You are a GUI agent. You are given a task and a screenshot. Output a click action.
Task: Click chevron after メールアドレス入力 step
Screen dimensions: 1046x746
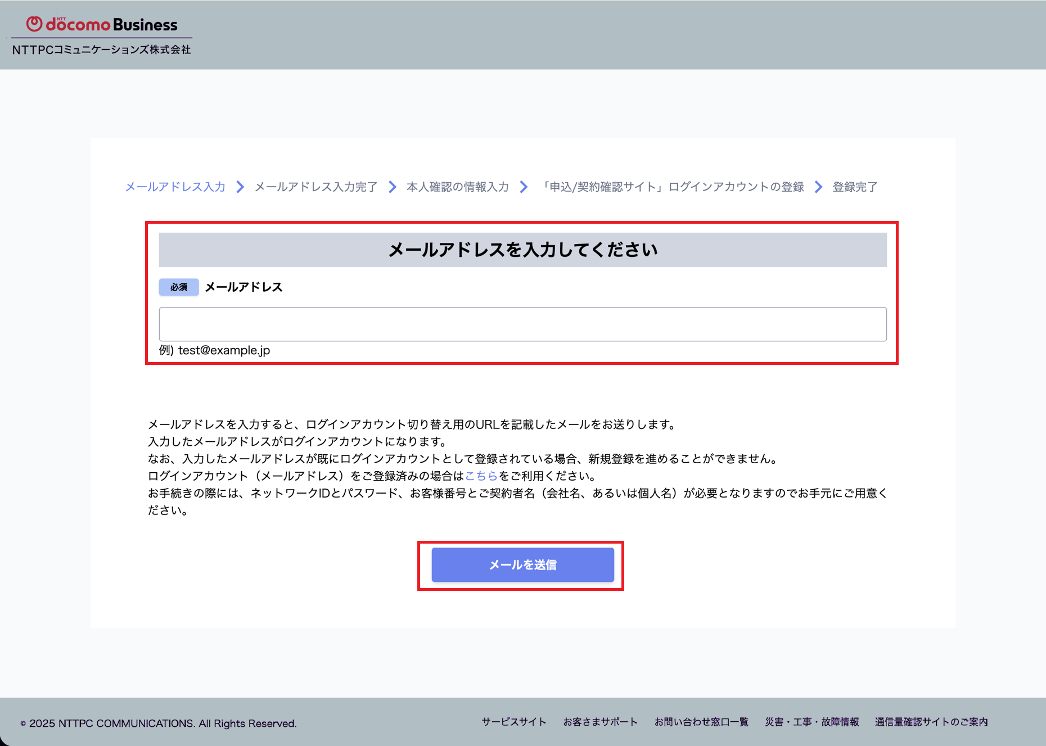point(240,187)
